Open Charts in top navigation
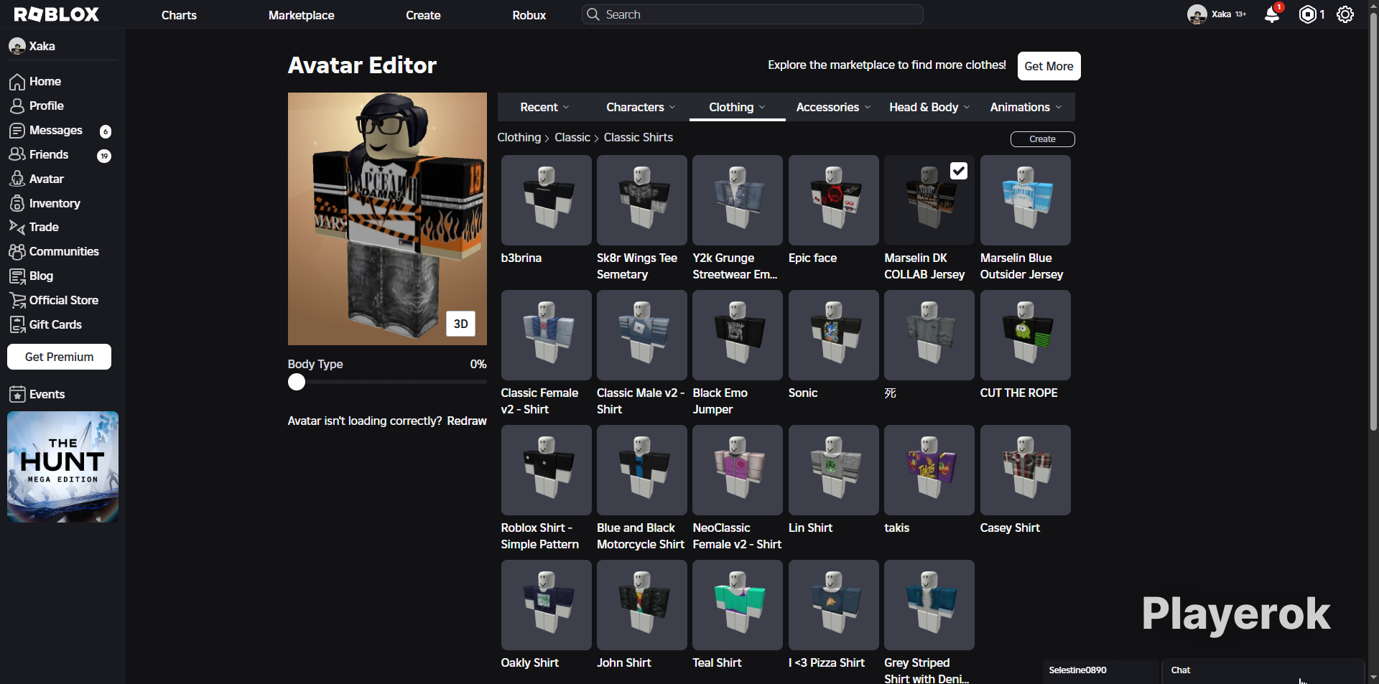Image resolution: width=1379 pixels, height=684 pixels. click(x=179, y=15)
